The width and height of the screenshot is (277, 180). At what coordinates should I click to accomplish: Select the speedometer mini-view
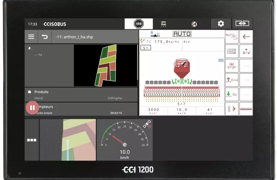(x=124, y=140)
